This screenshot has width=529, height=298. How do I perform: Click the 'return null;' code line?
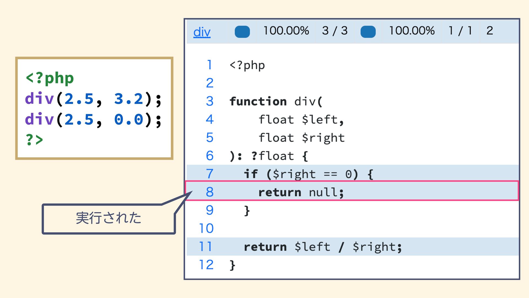[x=301, y=192]
